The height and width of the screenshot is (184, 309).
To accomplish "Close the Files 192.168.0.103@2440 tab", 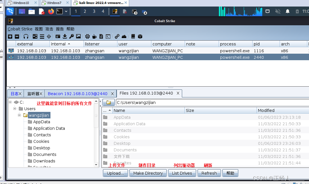I will point(178,93).
